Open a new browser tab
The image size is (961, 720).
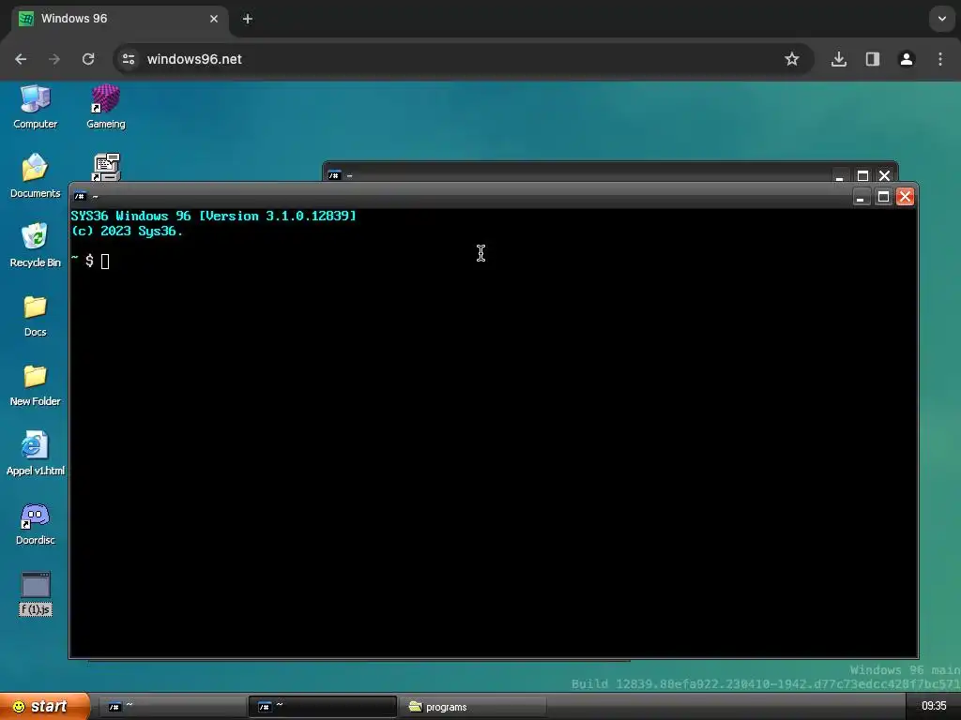coord(248,19)
